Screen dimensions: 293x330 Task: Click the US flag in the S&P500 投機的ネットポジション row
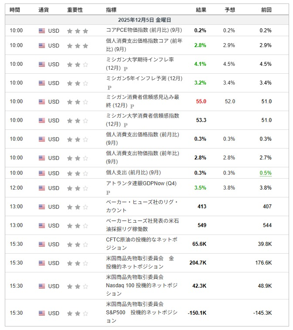(42, 313)
